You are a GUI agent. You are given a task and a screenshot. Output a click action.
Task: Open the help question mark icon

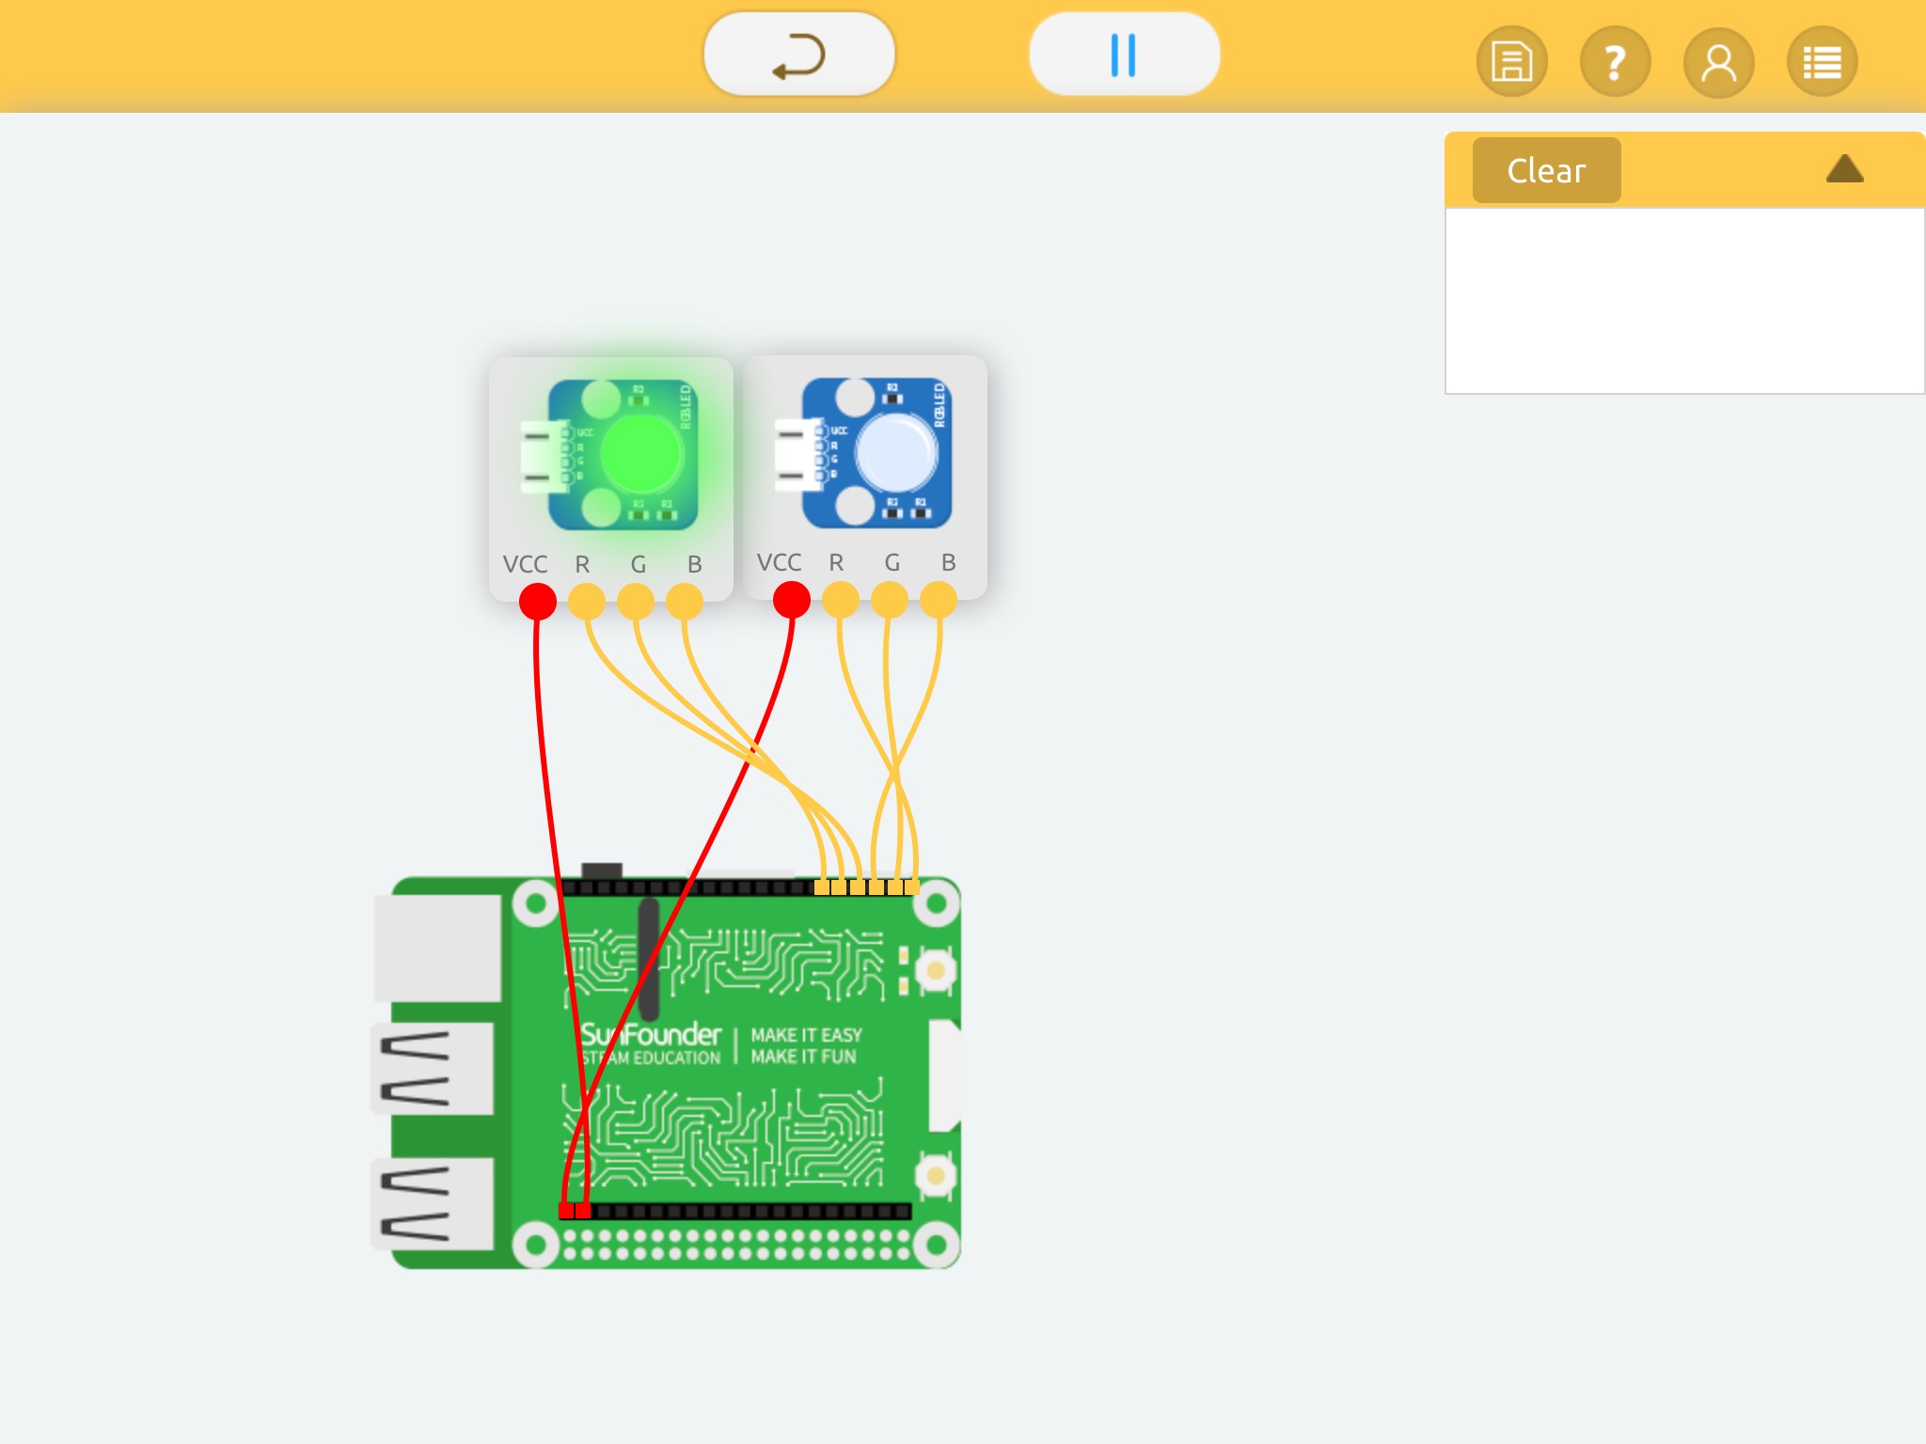(1615, 62)
